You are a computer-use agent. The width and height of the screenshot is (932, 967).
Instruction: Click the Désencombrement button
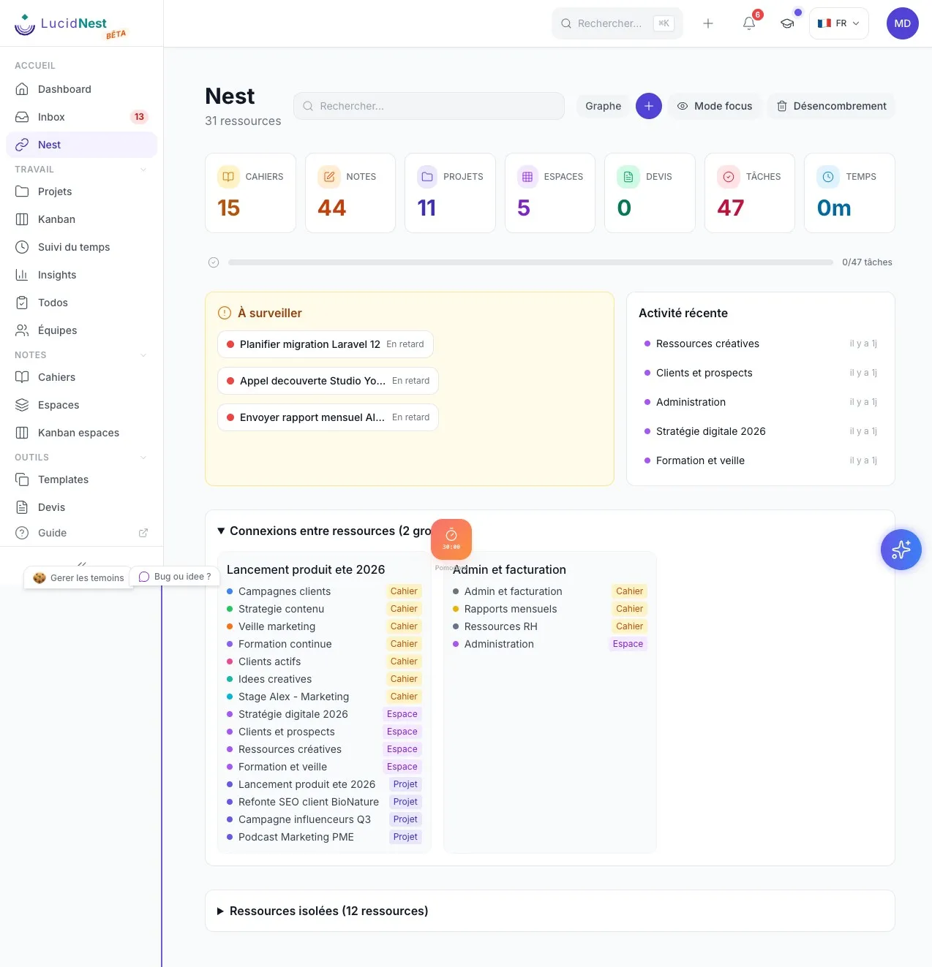pyautogui.click(x=831, y=106)
